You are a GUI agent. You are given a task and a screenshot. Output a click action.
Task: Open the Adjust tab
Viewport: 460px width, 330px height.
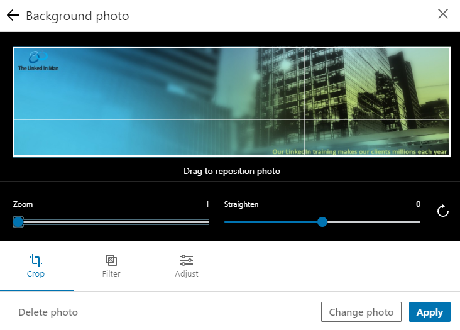(187, 266)
